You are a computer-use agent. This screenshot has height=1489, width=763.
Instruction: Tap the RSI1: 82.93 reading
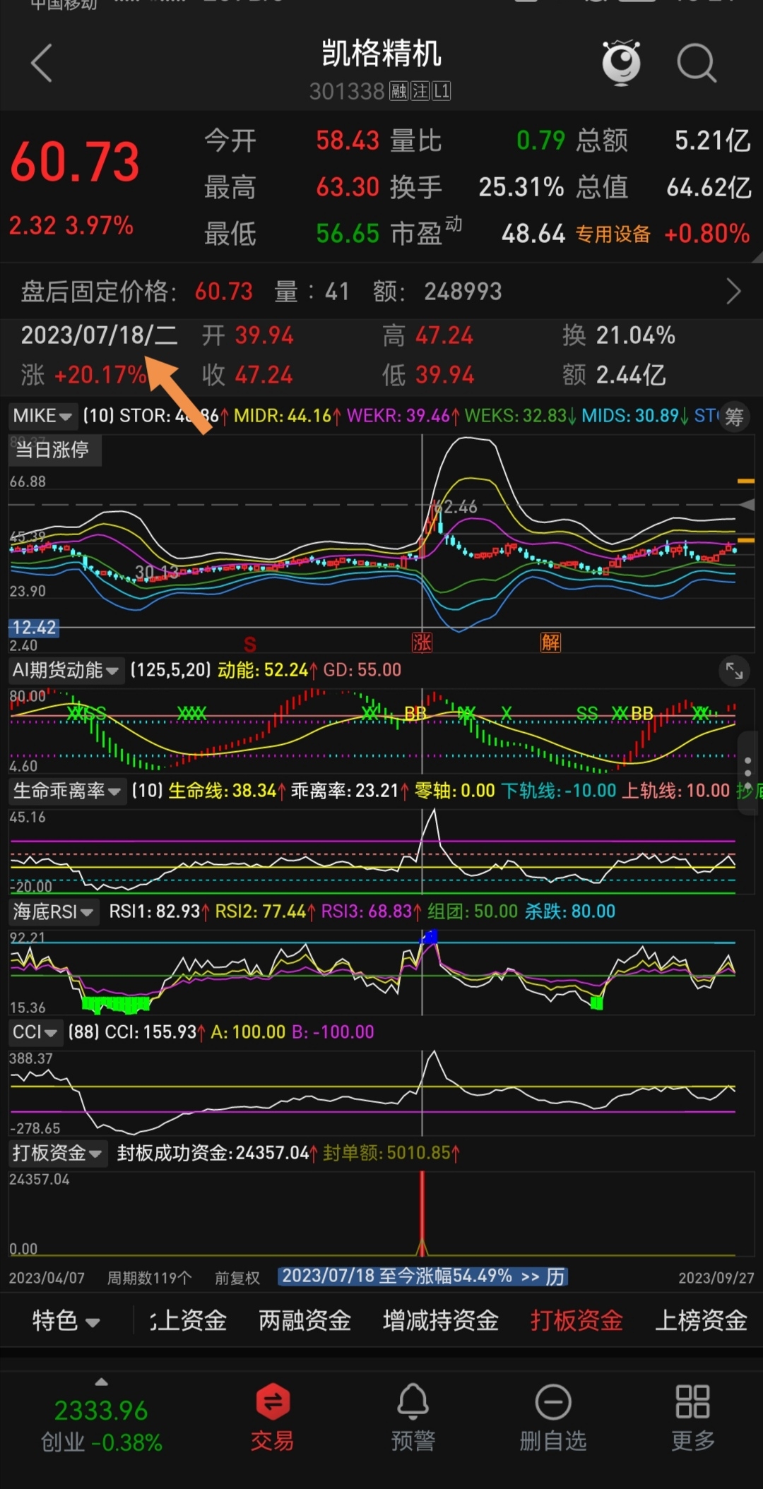(x=158, y=911)
